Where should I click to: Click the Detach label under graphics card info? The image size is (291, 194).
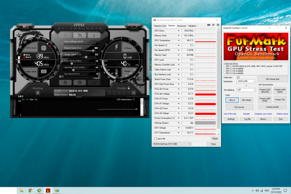[x=79, y=97]
